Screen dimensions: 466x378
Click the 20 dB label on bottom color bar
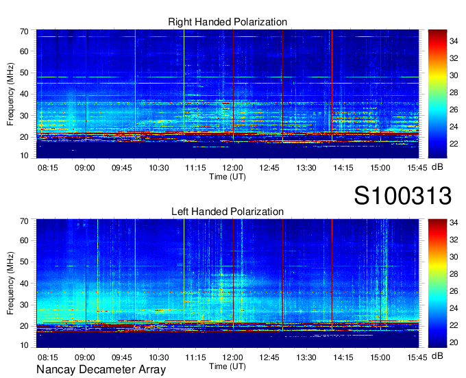coord(454,342)
